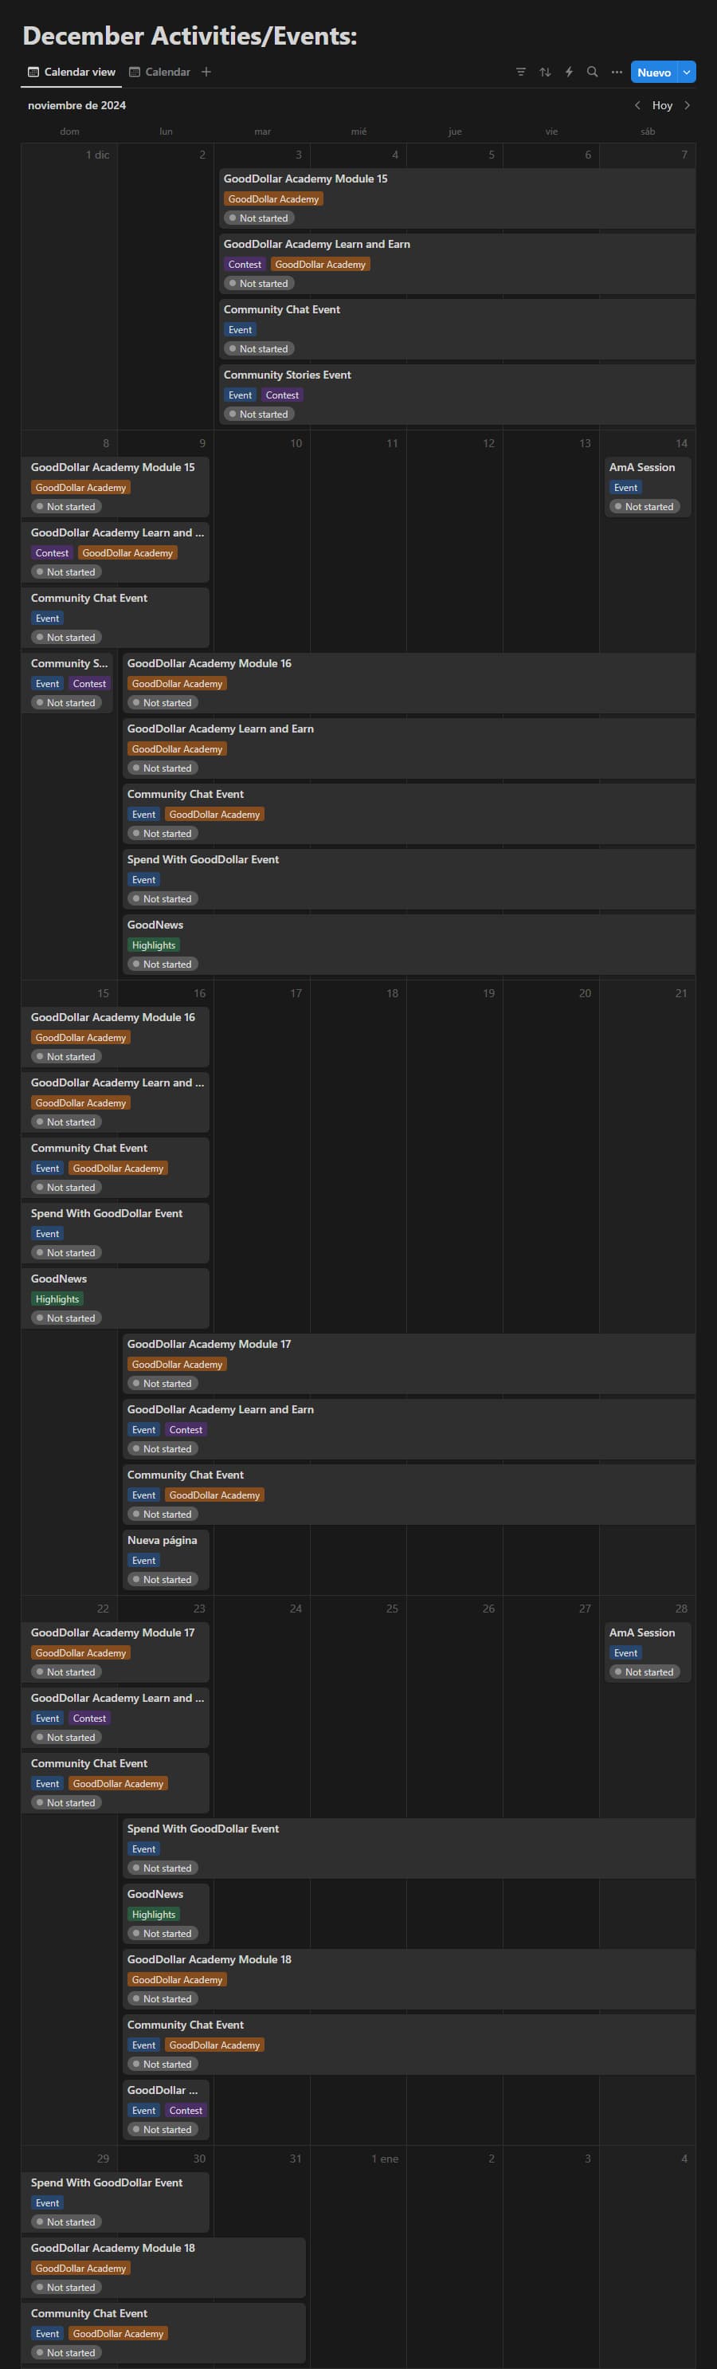
Task: Open Module 15 card starting December 3
Action: click(456, 198)
